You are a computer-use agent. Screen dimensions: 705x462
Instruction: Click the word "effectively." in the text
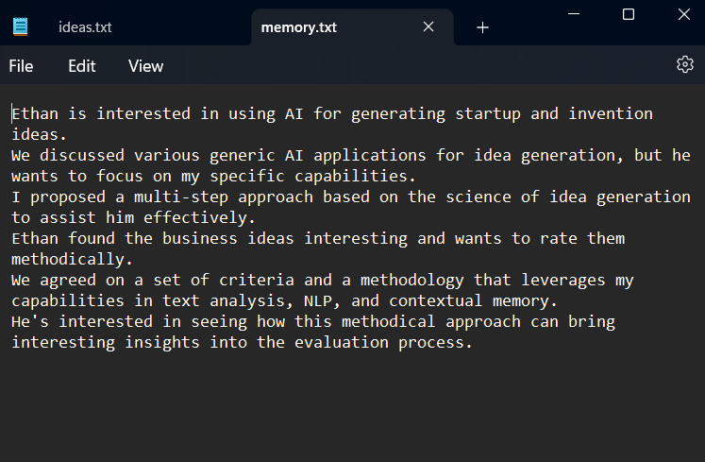tap(200, 218)
